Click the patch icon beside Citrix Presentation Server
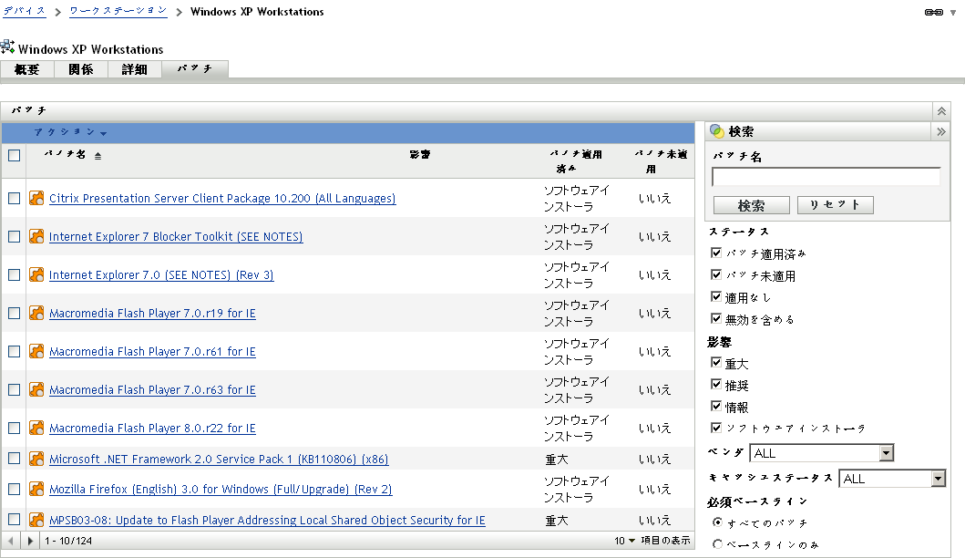The height and width of the screenshot is (558, 965). pos(36,198)
